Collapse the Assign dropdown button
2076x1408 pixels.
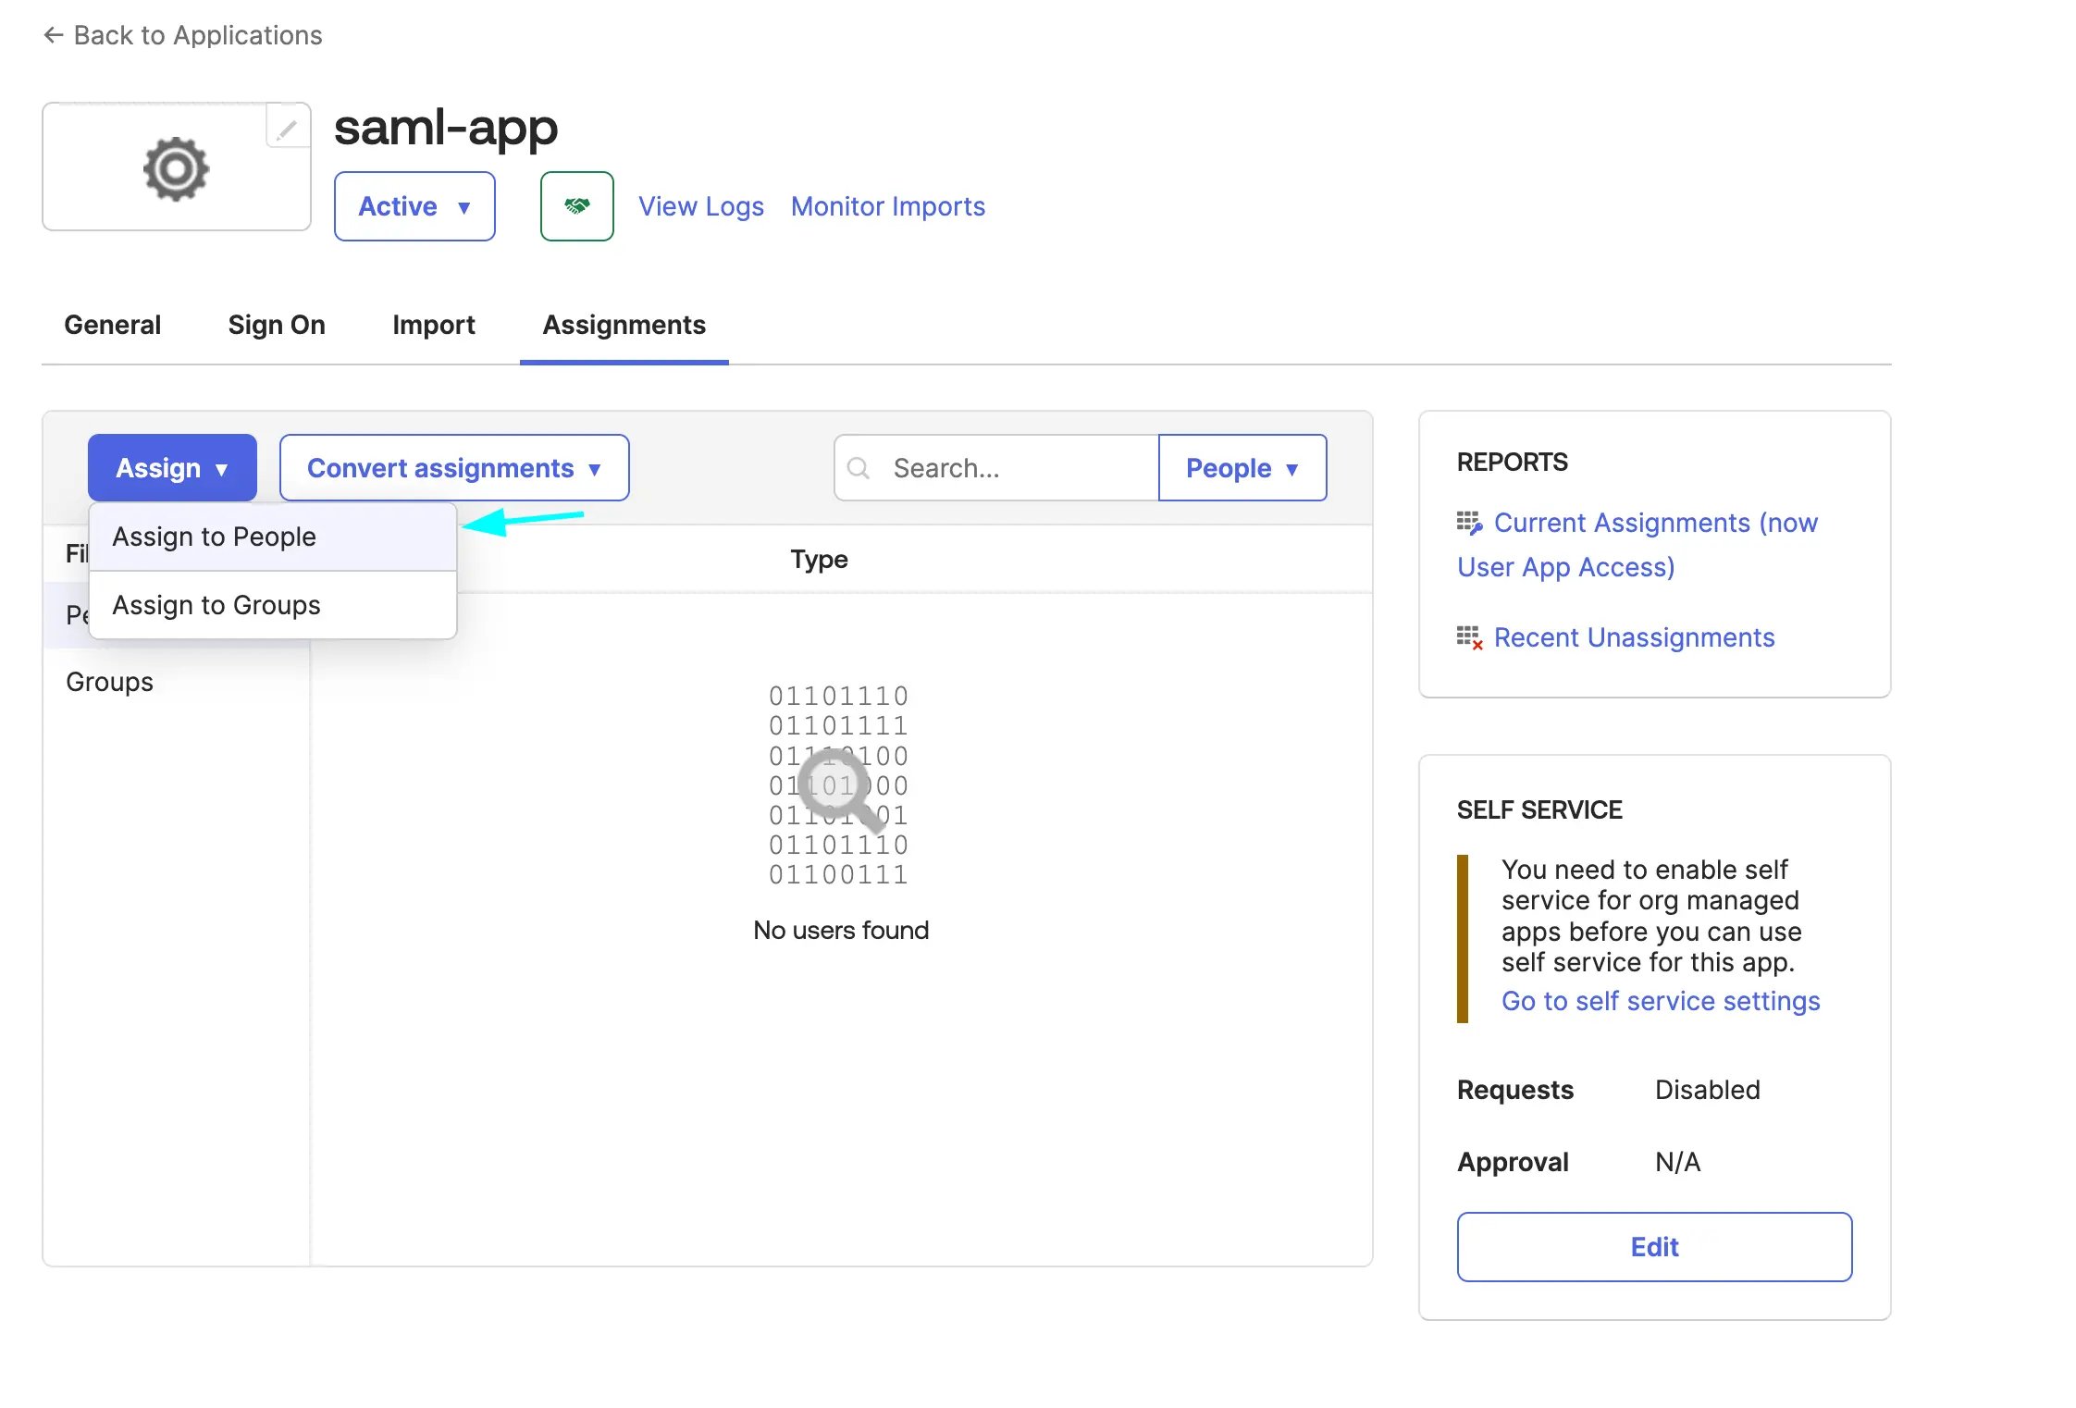[x=172, y=468]
